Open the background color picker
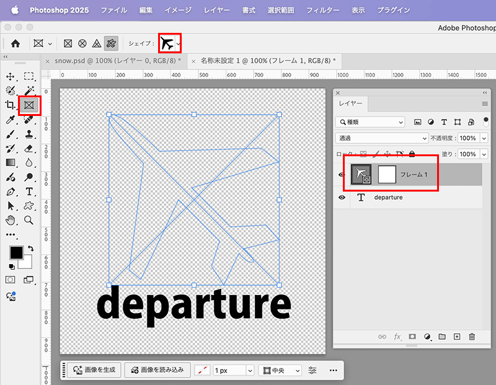This screenshot has height=385, width=496. 27,263
